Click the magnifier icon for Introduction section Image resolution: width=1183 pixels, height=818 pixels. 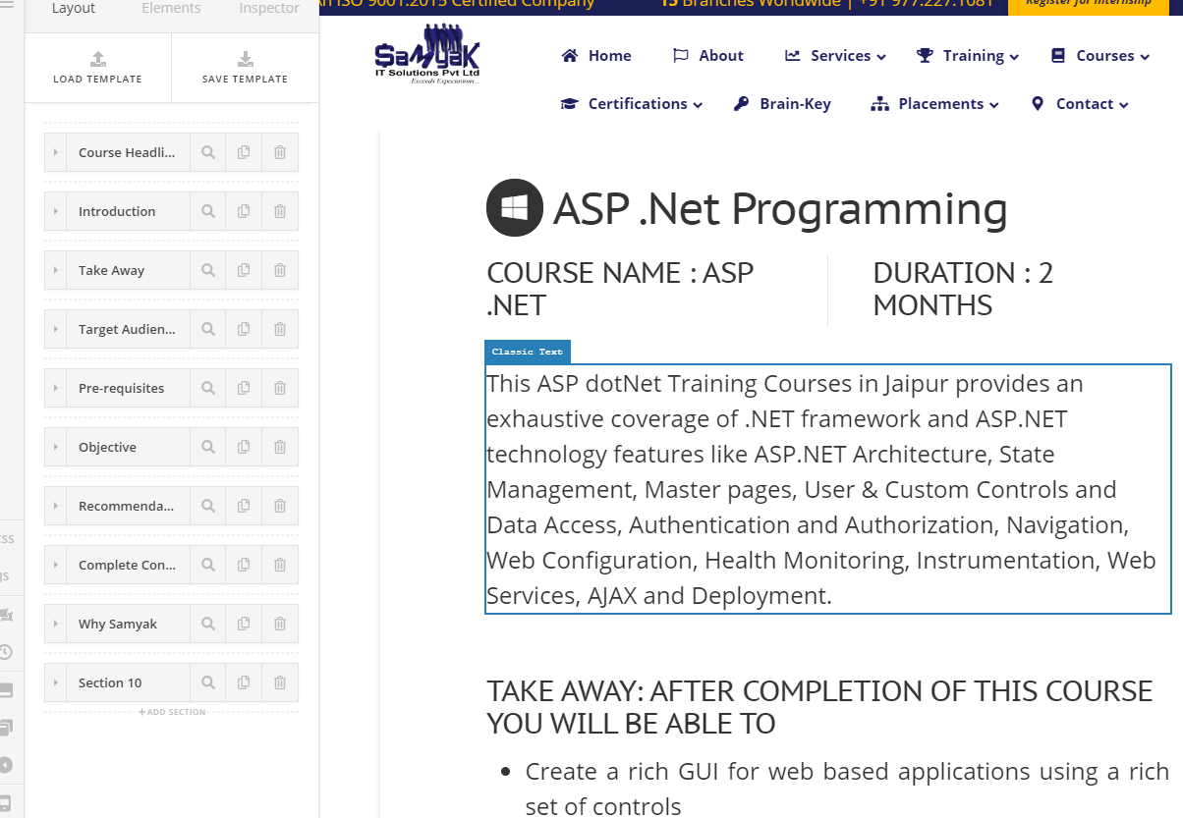(208, 211)
